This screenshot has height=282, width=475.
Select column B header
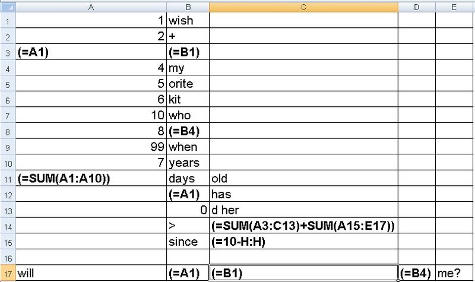(188, 7)
